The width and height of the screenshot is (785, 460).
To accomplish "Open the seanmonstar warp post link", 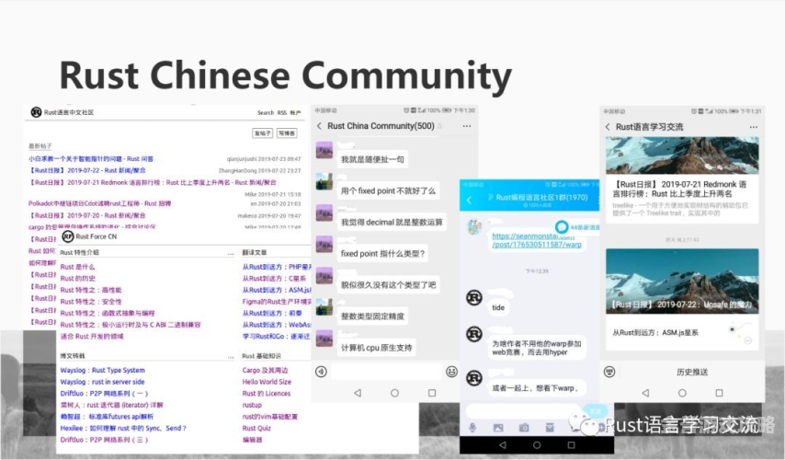I will [x=537, y=240].
